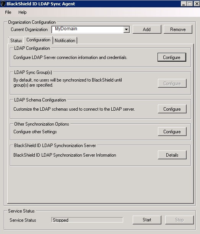Click Remove organization button
Viewport: 200px width, 234px height.
(x=178, y=29)
